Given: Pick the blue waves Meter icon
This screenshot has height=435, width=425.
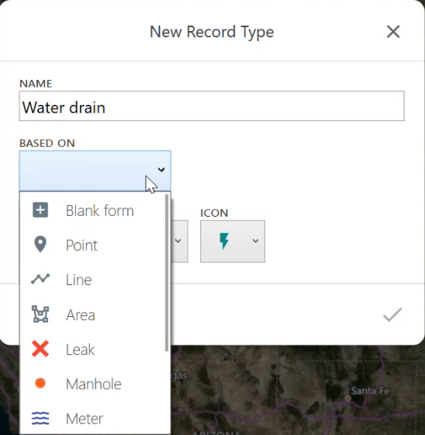Looking at the screenshot, I should coord(40,418).
